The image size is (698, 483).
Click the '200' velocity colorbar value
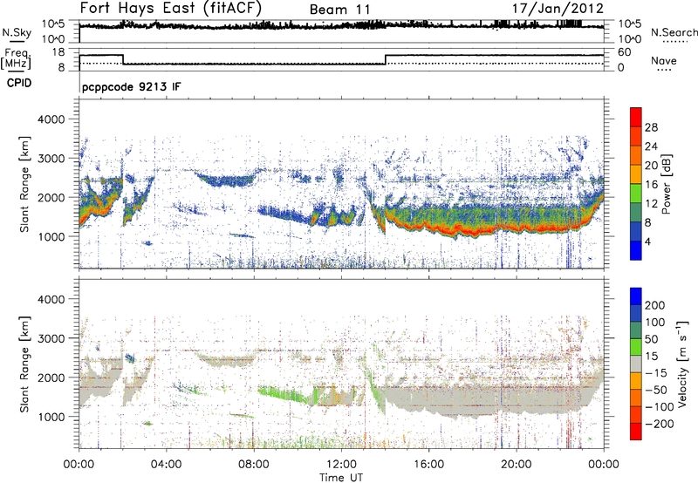pyautogui.click(x=655, y=305)
